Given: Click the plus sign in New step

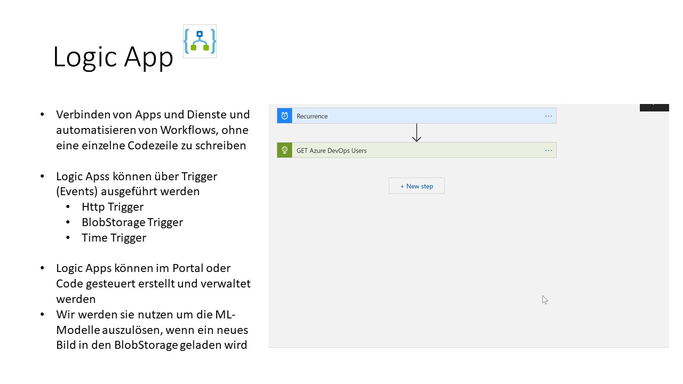Looking at the screenshot, I should point(402,186).
